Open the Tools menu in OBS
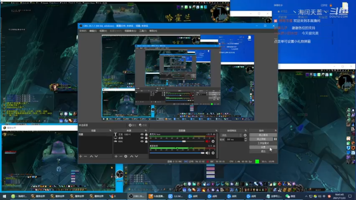This screenshot has height=200, width=356. [143, 31]
